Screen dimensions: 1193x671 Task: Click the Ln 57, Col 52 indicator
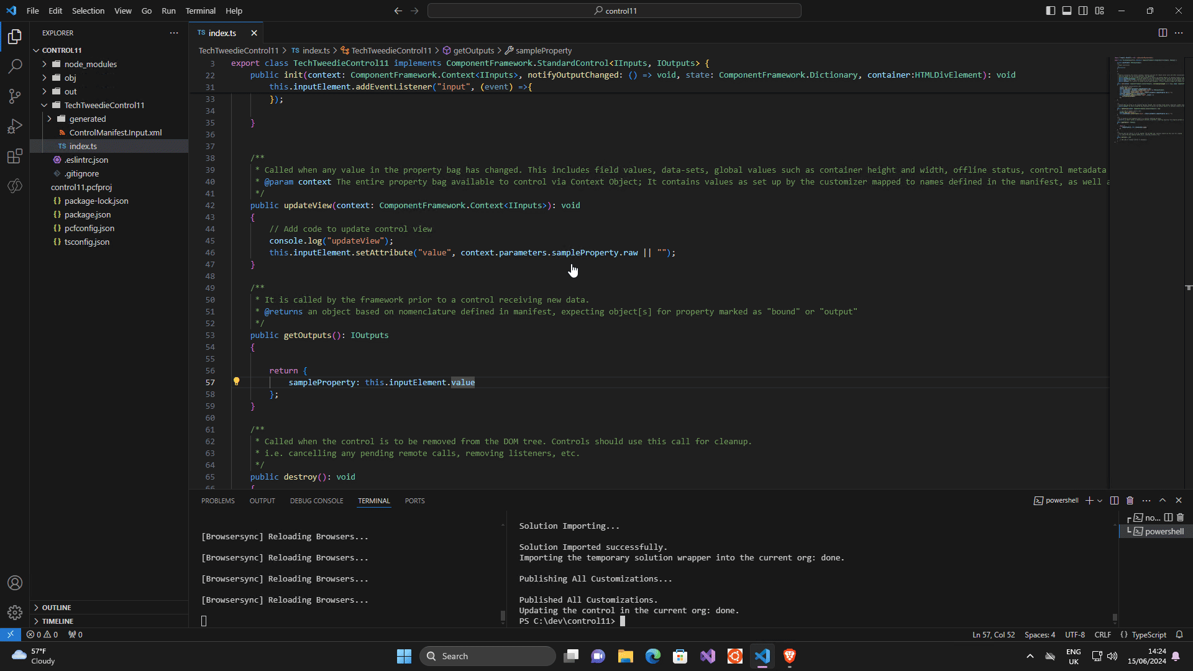click(993, 634)
